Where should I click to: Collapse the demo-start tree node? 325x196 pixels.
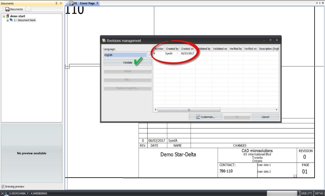coord(4,16)
